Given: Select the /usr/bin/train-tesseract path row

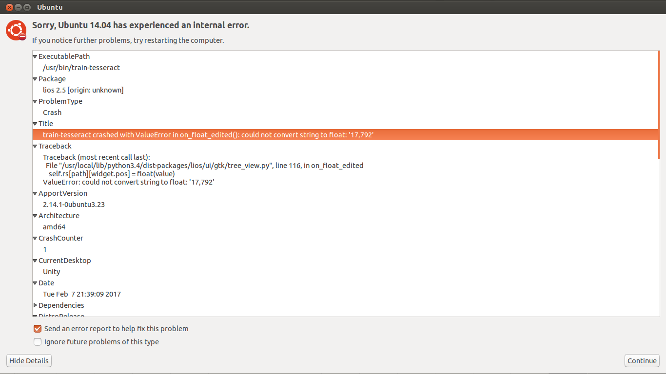Looking at the screenshot, I should click(81, 68).
